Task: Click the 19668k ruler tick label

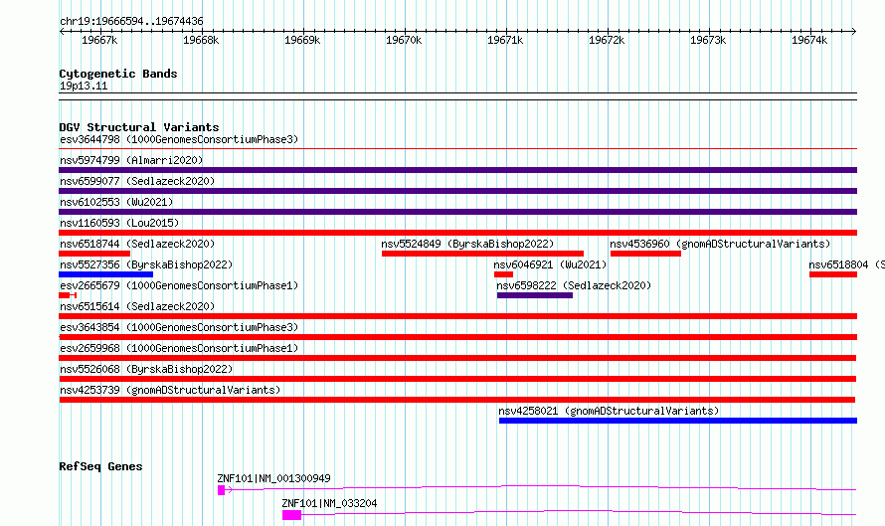Action: [x=201, y=40]
